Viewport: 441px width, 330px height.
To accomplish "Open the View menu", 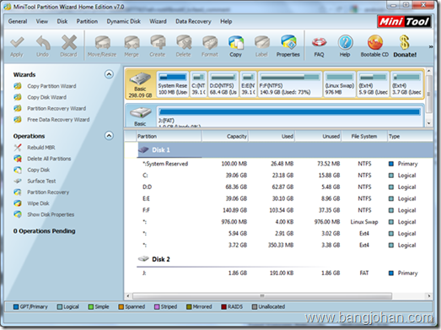I will click(x=42, y=21).
